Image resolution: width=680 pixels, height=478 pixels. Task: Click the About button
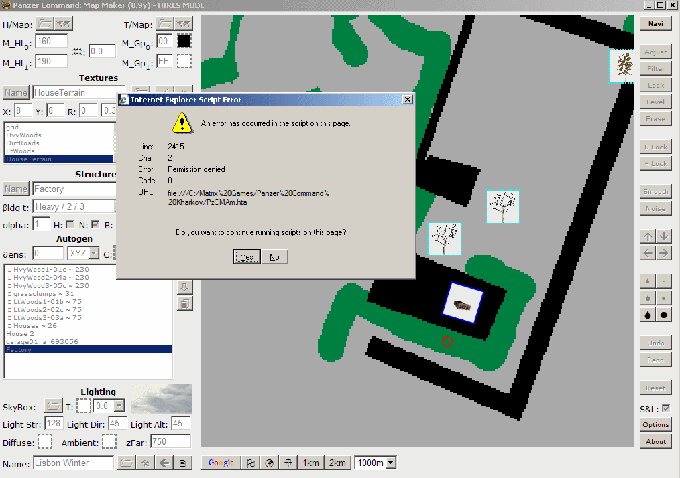click(656, 442)
